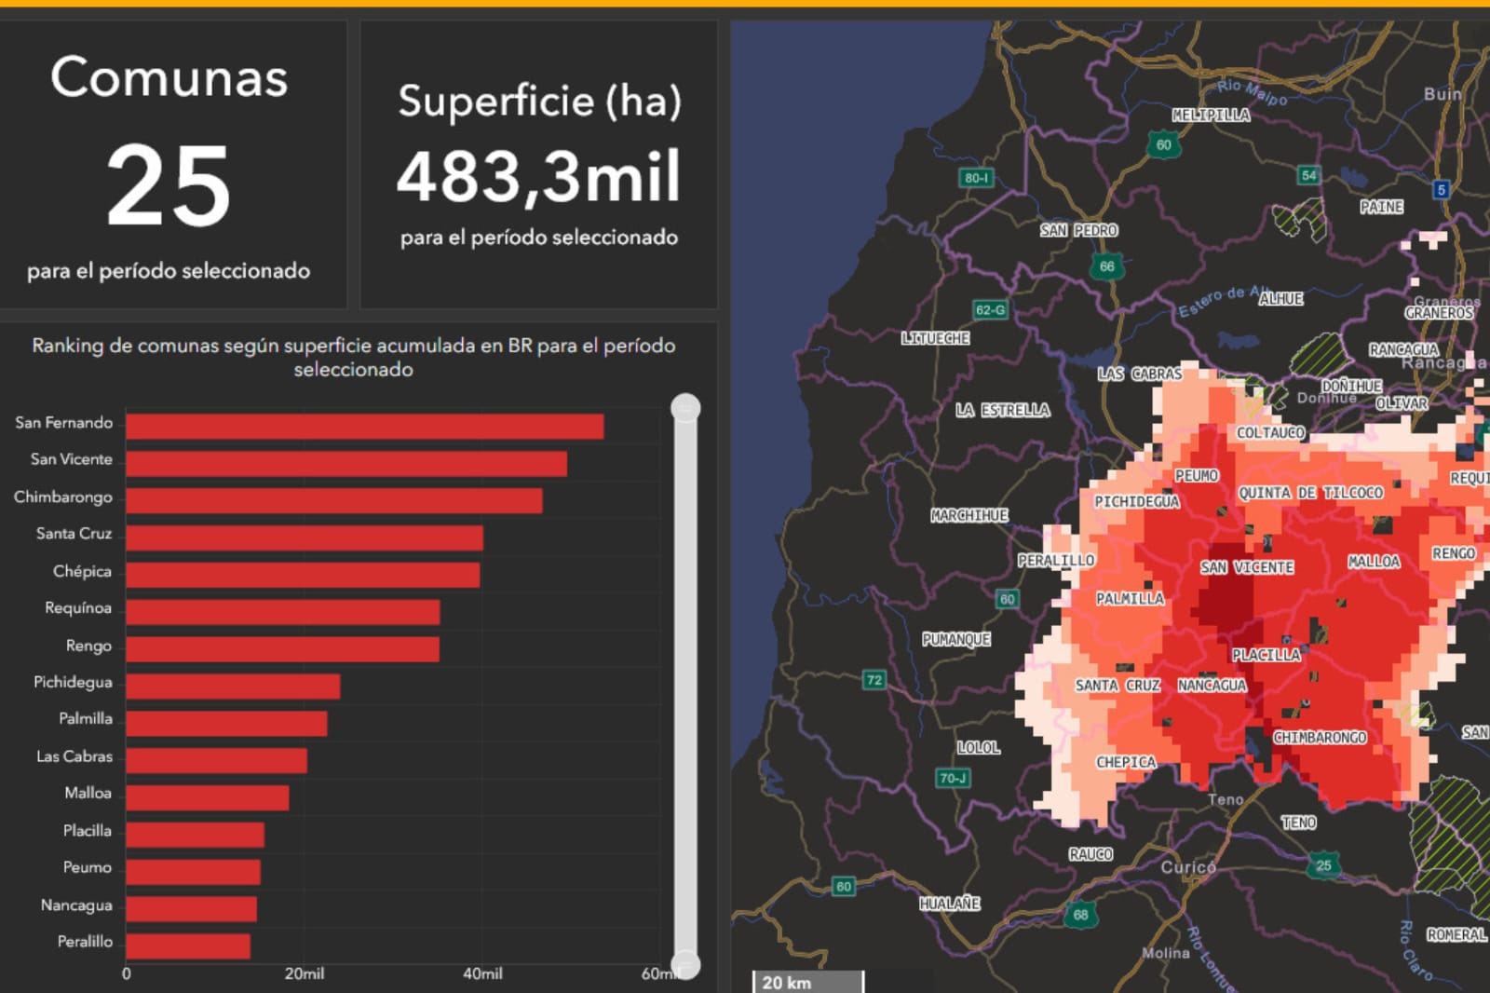Viewport: 1490px width, 993px height.
Task: Click the 62-G road marker
Action: click(990, 309)
